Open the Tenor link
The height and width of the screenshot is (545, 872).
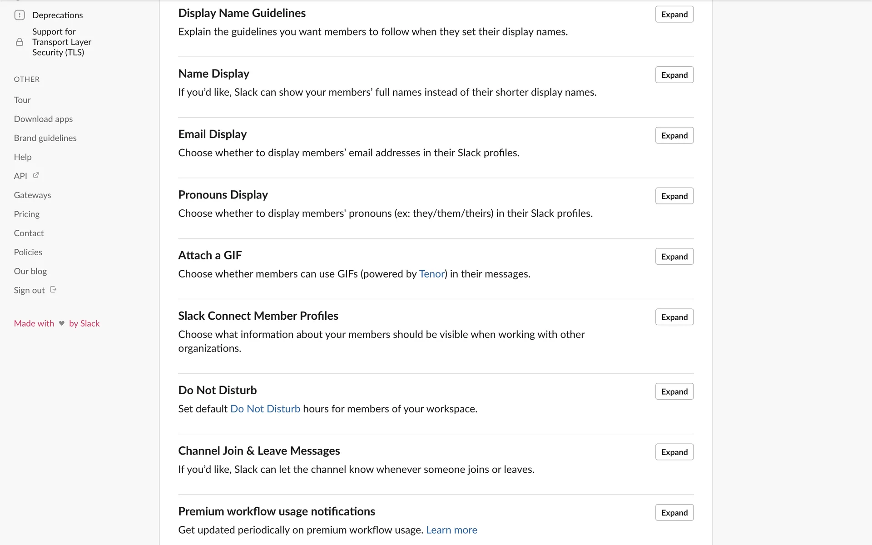[431, 274]
